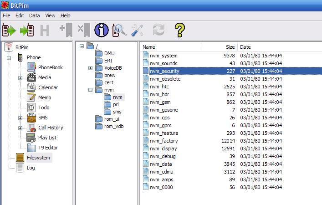Open the Calendar item in the sidebar
Image resolution: width=322 pixels, height=205 pixels.
(x=48, y=87)
